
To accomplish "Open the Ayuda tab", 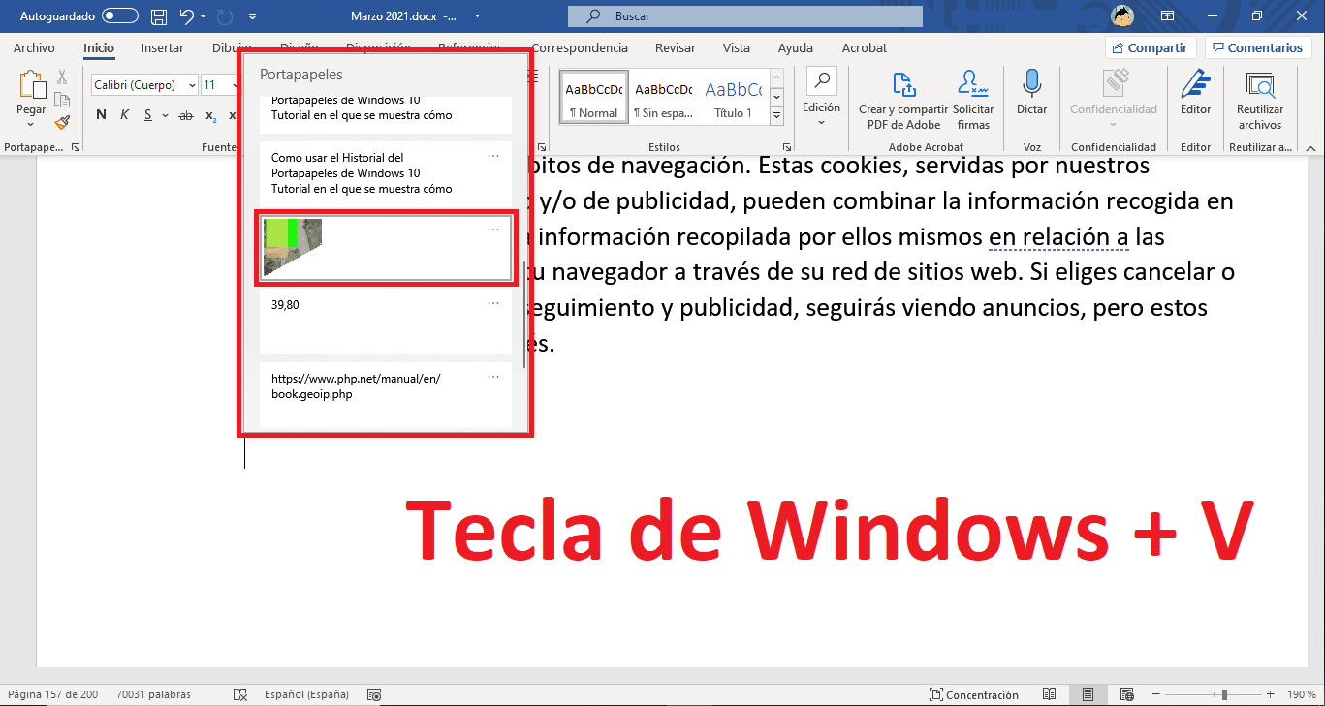I will coord(796,47).
